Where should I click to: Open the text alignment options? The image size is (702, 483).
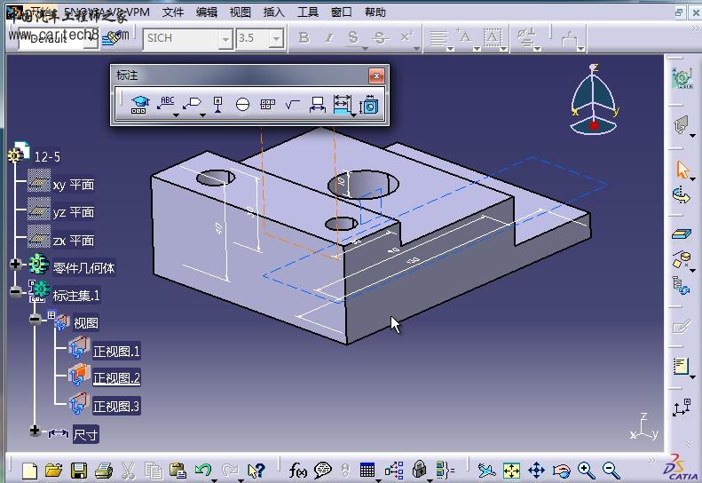click(438, 38)
